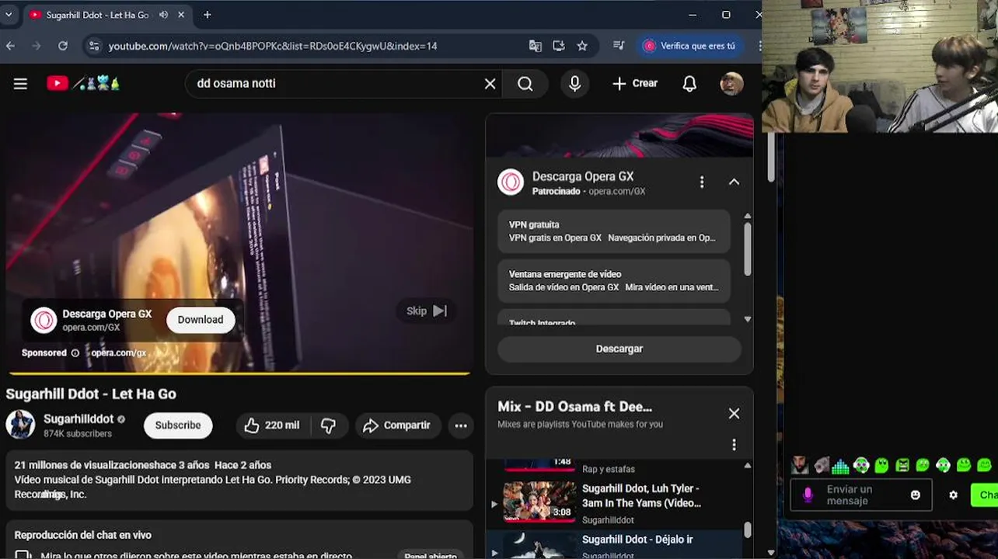Click the page vertical scrollbar

coord(771,158)
